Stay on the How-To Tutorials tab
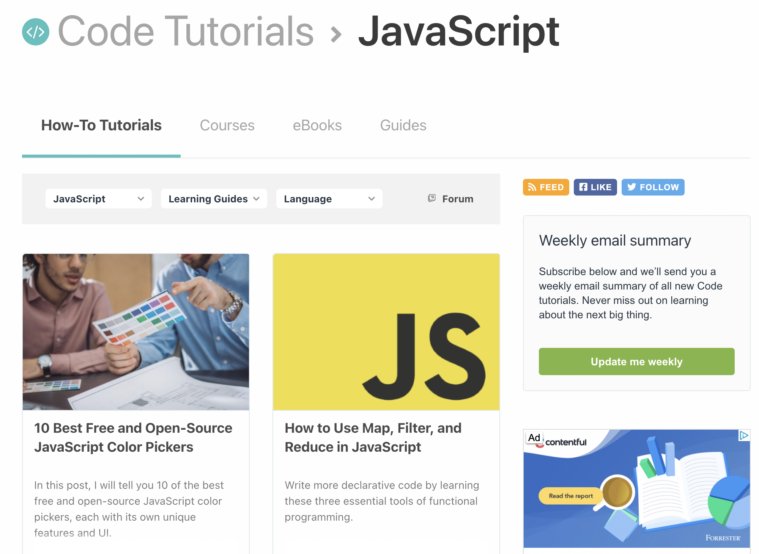This screenshot has height=554, width=759. pyautogui.click(x=101, y=125)
